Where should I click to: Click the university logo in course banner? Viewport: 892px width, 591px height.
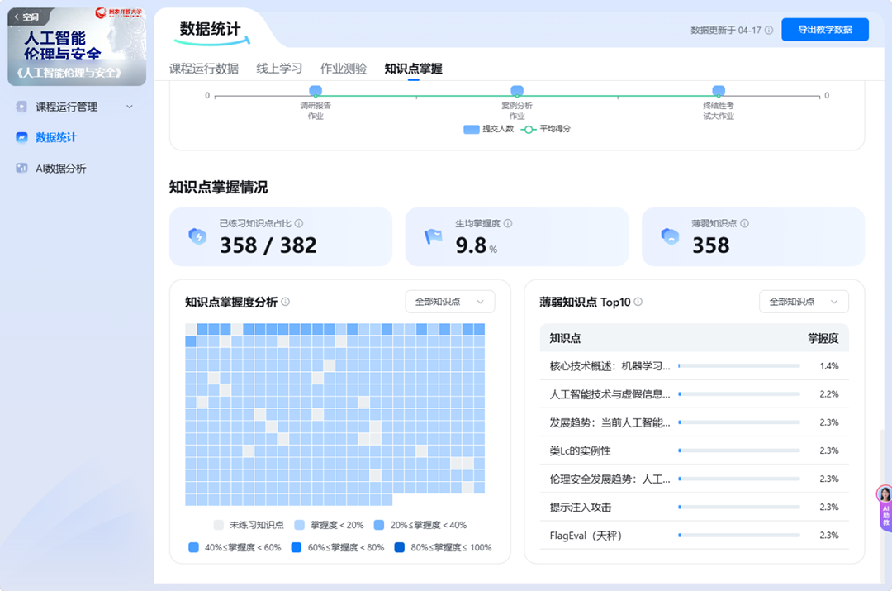pos(118,12)
